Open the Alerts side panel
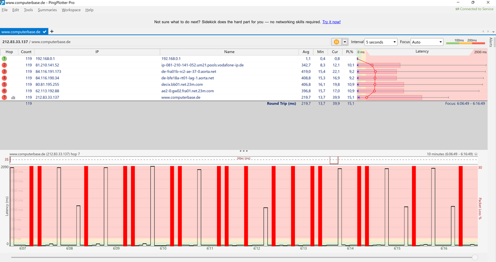Screen dimensions: 496x262 coord(491,42)
